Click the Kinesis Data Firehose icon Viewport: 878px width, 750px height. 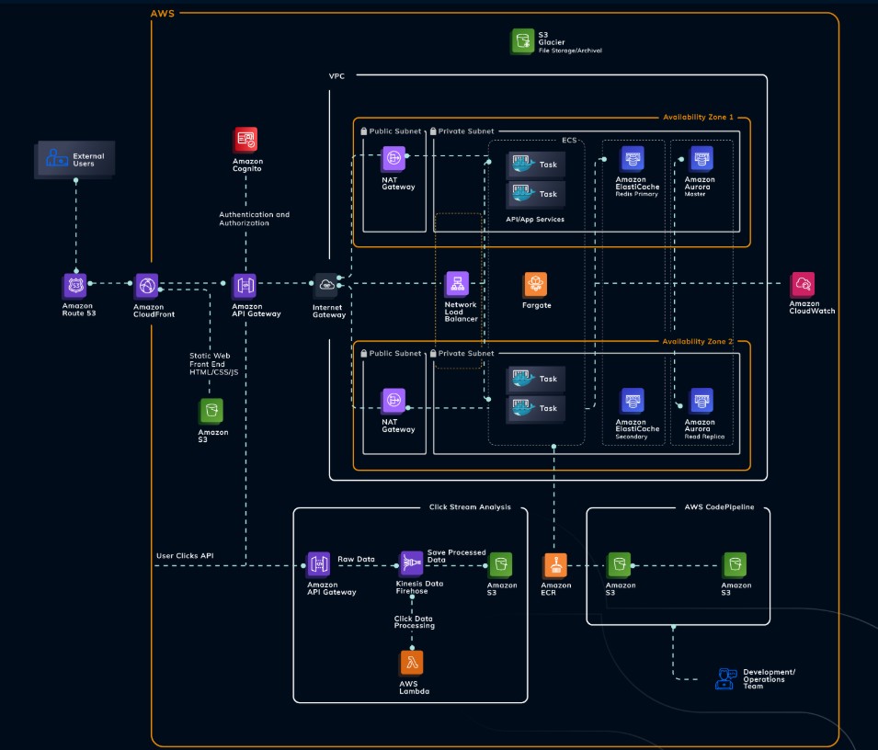pos(411,562)
